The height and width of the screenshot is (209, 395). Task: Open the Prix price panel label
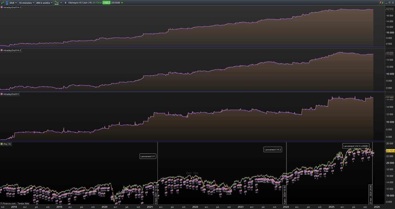pos(5,144)
